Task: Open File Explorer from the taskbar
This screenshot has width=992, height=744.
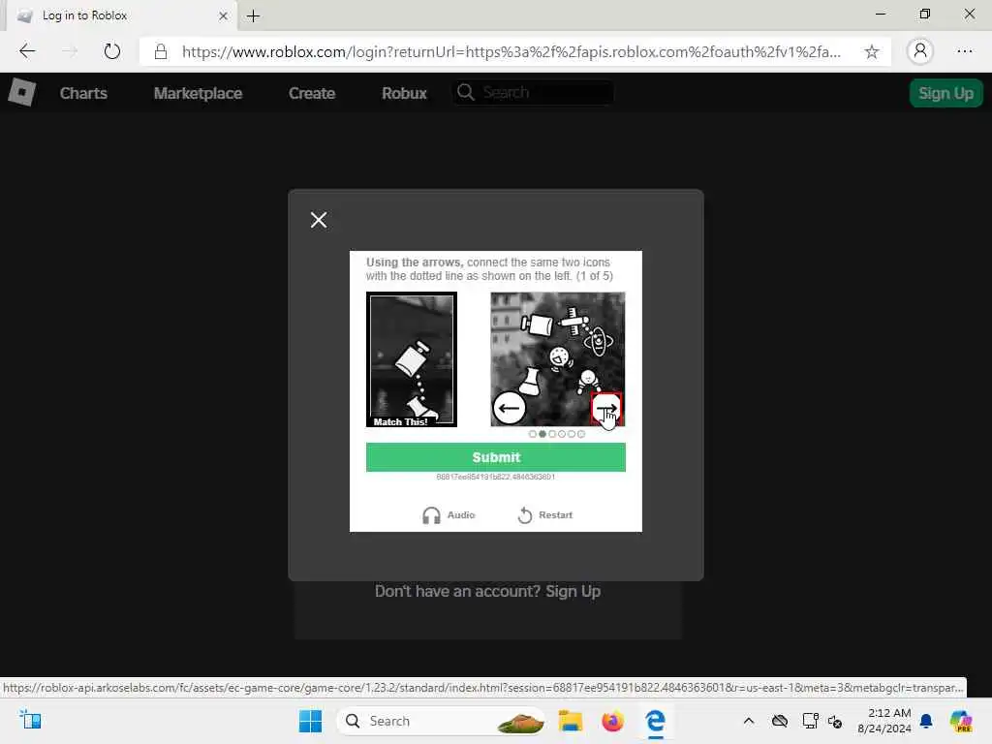Action: [570, 721]
